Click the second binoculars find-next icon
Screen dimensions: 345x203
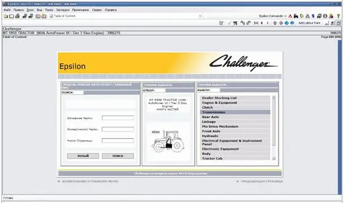pos(31,16)
